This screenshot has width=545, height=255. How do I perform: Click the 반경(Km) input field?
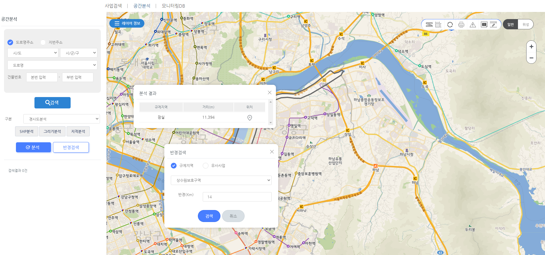coord(237,197)
